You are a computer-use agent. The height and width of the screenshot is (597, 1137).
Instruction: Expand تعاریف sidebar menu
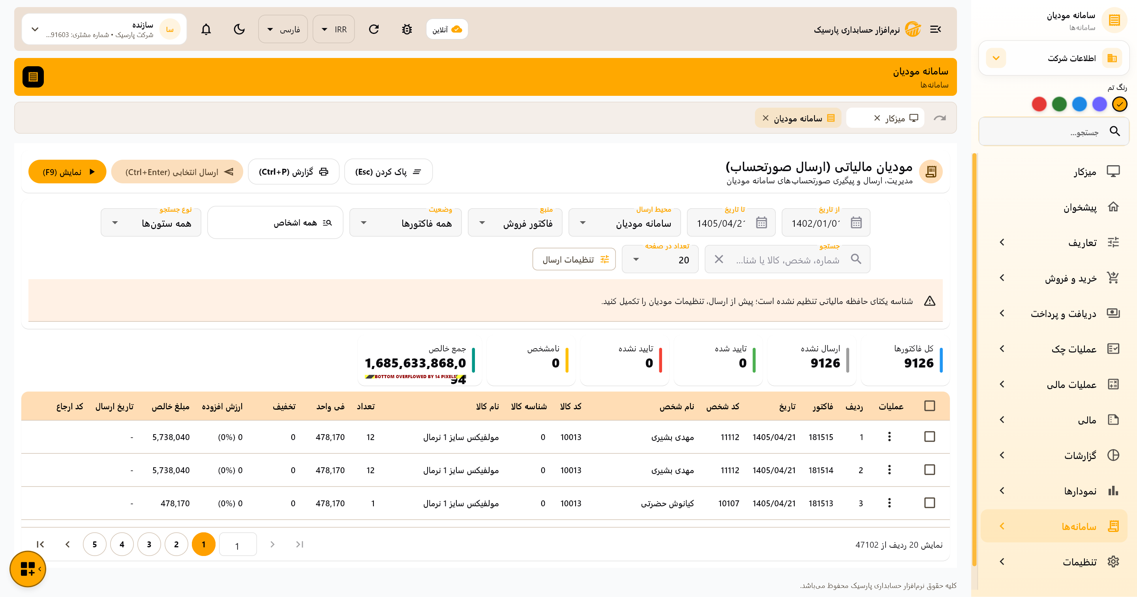click(x=1054, y=242)
